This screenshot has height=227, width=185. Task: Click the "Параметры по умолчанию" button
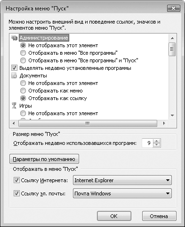[44, 159]
